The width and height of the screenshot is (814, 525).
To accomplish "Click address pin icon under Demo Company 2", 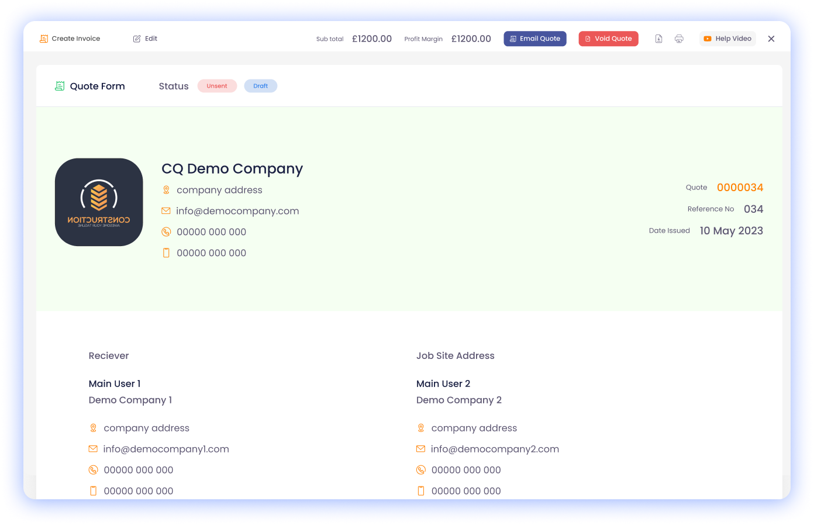I will (421, 428).
